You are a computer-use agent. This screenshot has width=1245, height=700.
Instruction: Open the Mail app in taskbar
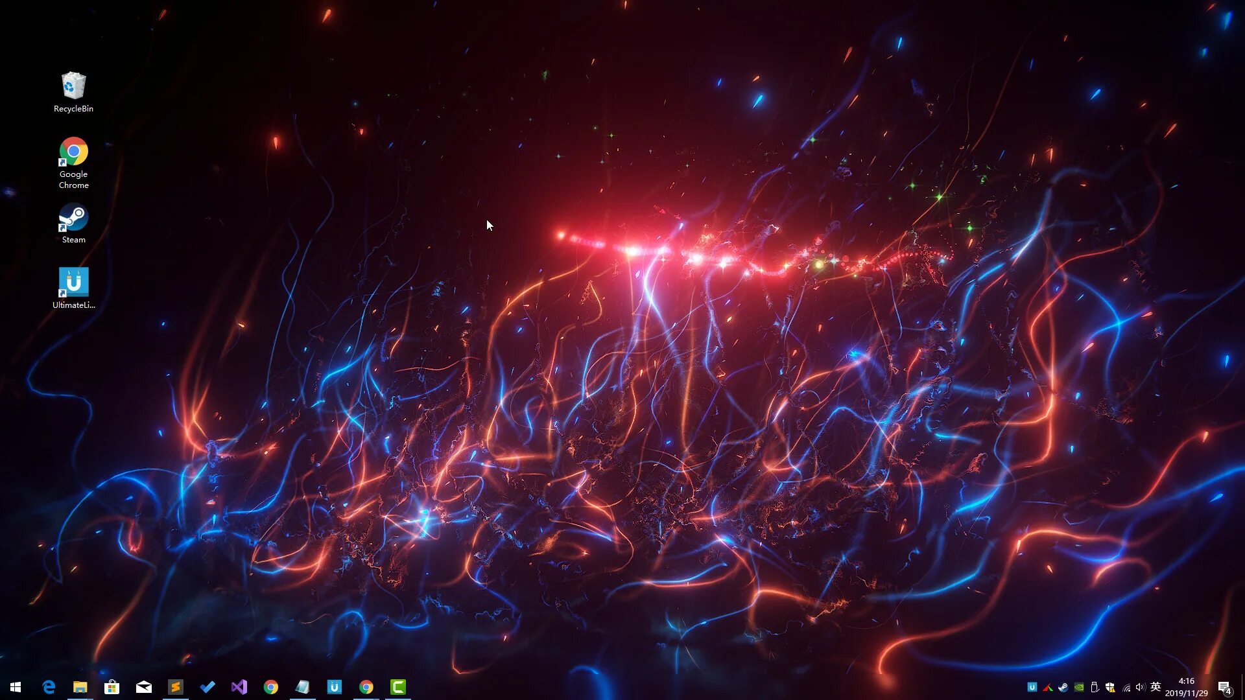[x=143, y=687]
